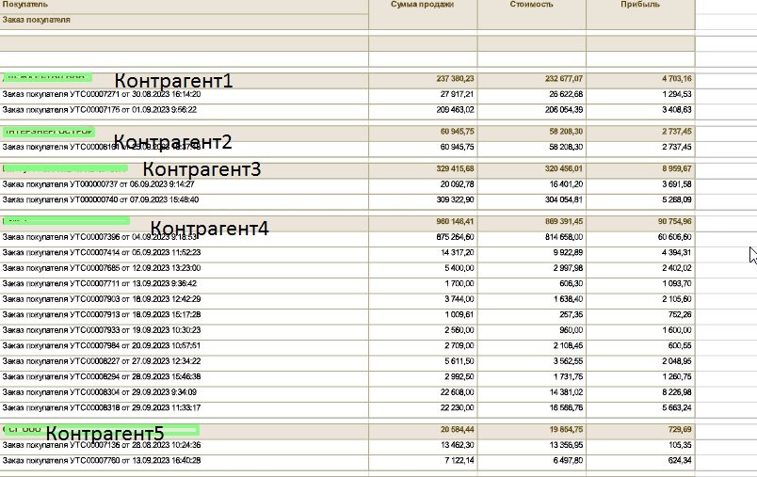Click profit cell 8 226,98
757x477 pixels.
coord(672,392)
